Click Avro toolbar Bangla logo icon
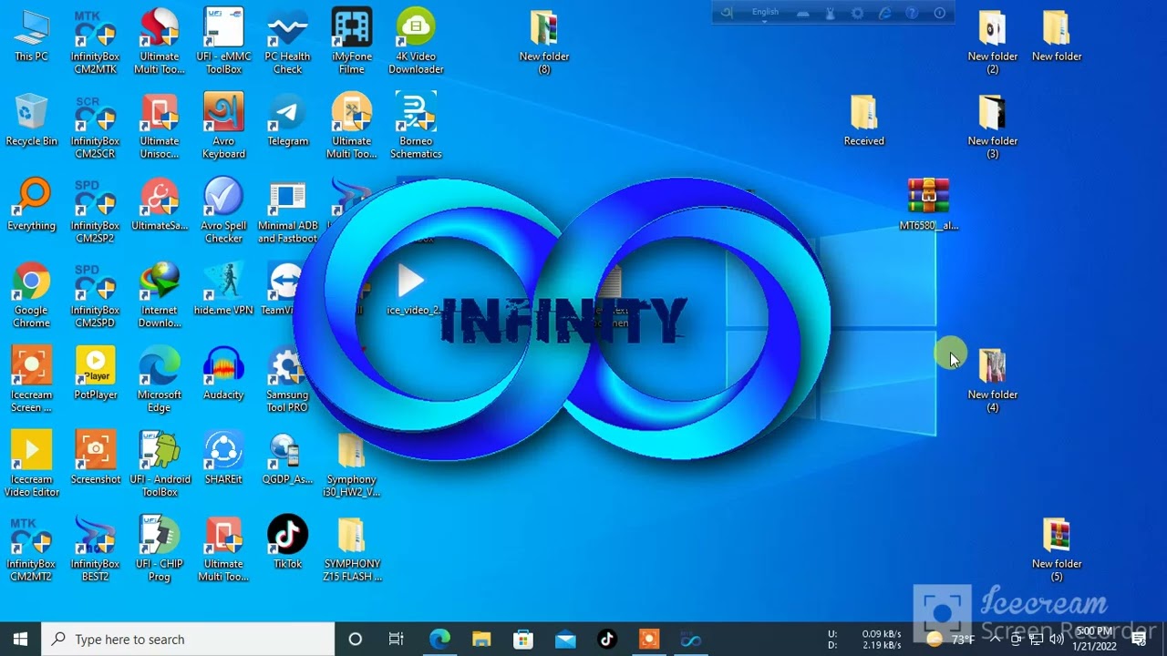This screenshot has height=656, width=1167. (x=727, y=13)
